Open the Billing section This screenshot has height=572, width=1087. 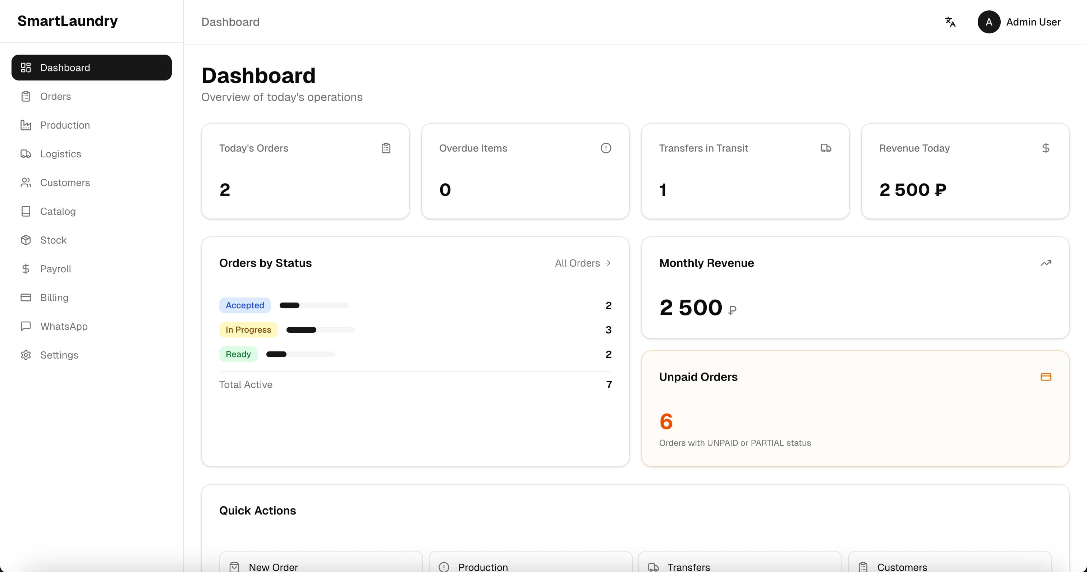[x=54, y=297]
